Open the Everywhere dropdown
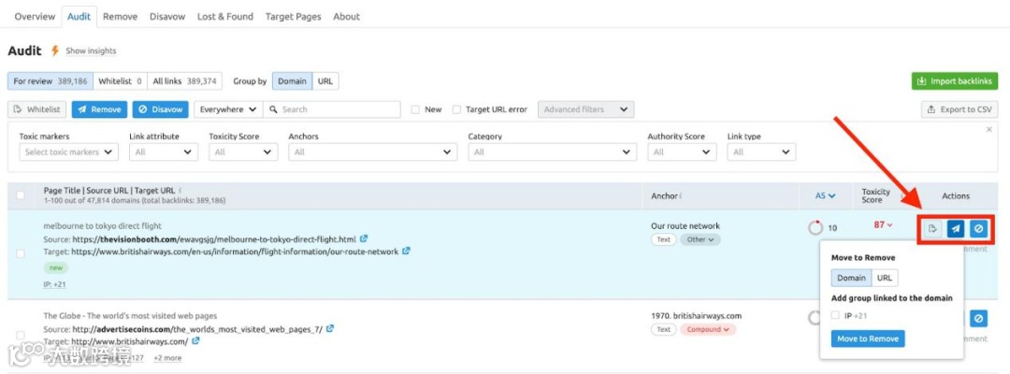The image size is (1010, 374). pos(229,109)
